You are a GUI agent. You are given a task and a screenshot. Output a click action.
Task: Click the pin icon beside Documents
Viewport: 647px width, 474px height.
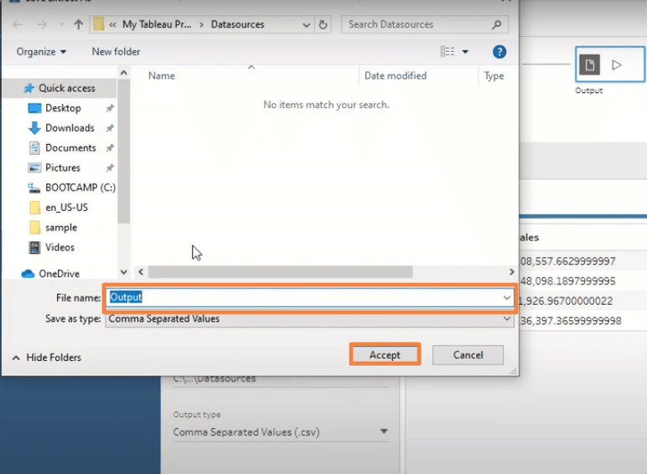(109, 148)
